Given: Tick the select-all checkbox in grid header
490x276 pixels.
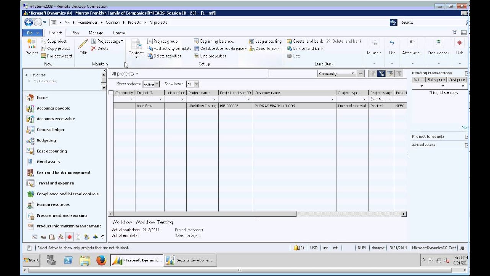Looking at the screenshot, I should (x=111, y=92).
